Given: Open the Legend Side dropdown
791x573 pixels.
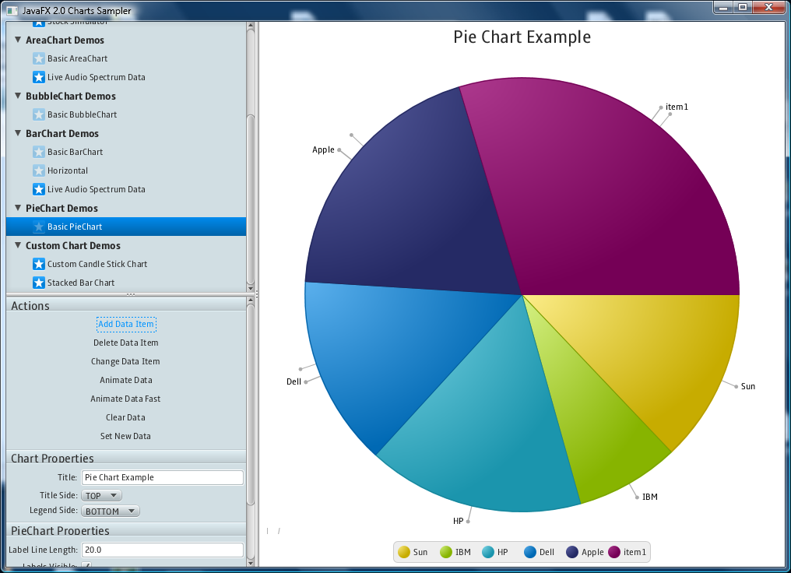Looking at the screenshot, I should point(111,511).
